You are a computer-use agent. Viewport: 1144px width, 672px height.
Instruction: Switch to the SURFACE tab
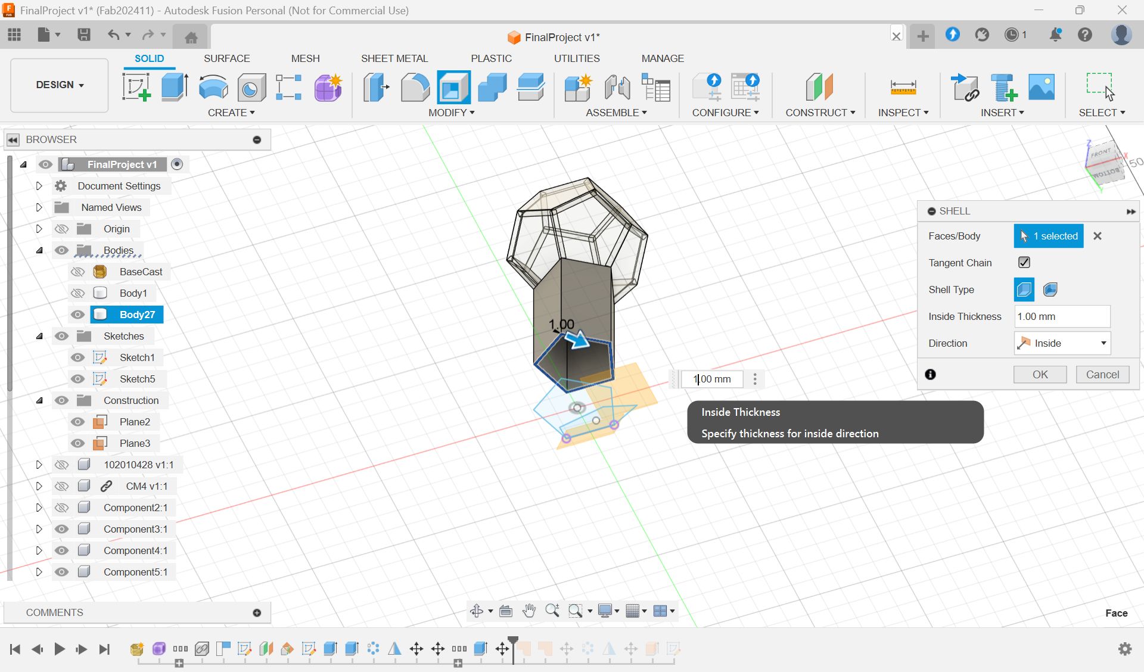[226, 58]
